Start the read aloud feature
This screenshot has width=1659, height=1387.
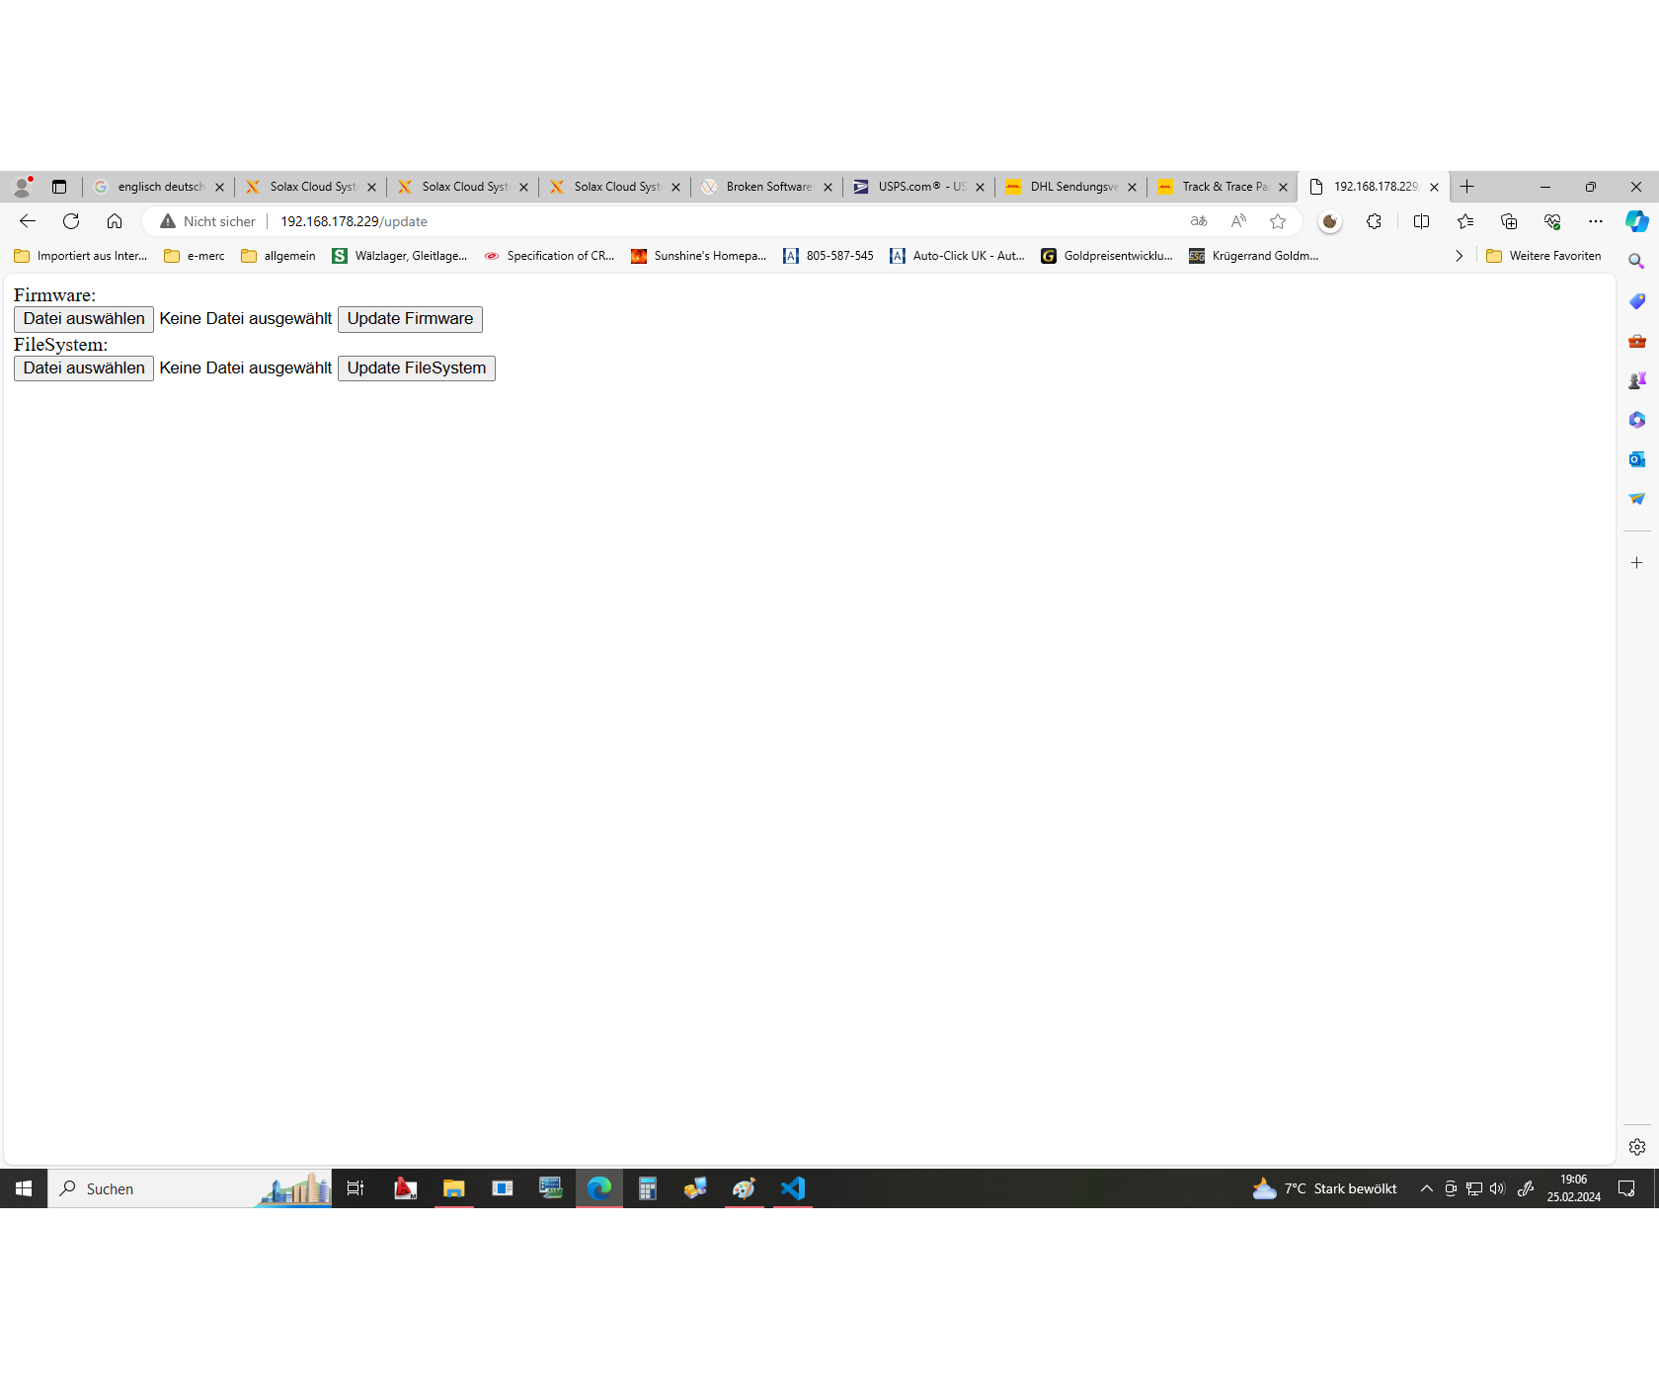1238,221
